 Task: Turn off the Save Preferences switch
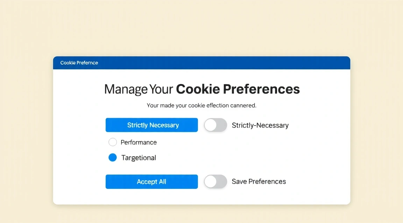click(215, 182)
